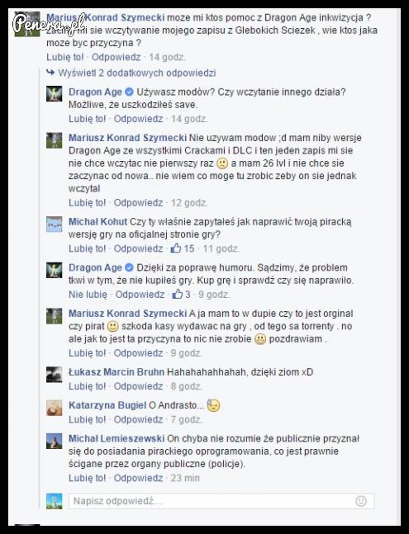Image resolution: width=409 pixels, height=534 pixels.
Task: Like Katarzyna Bugiel's comment
Action: click(x=88, y=419)
